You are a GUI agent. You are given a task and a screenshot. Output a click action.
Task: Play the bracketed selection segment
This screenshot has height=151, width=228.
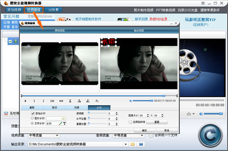[52, 101]
